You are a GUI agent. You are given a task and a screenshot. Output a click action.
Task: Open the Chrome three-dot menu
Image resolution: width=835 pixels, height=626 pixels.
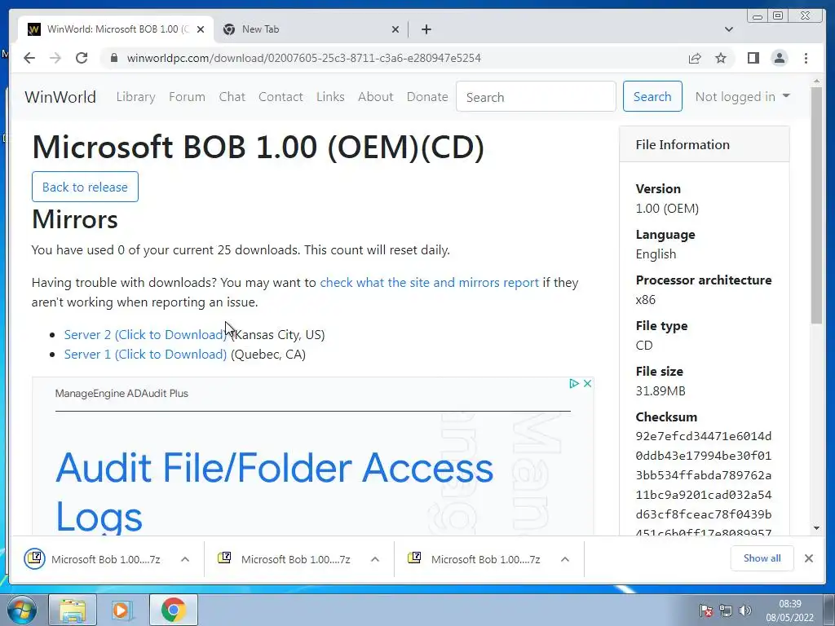click(x=806, y=58)
